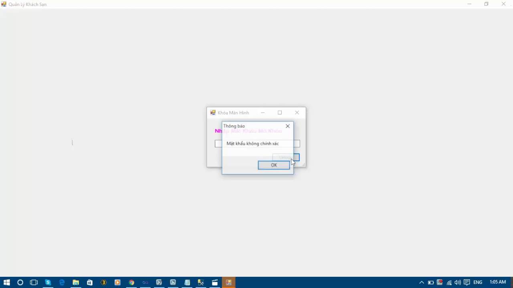Minimize the Khóa Màn Hình window
This screenshot has height=288, width=513.
coord(263,113)
